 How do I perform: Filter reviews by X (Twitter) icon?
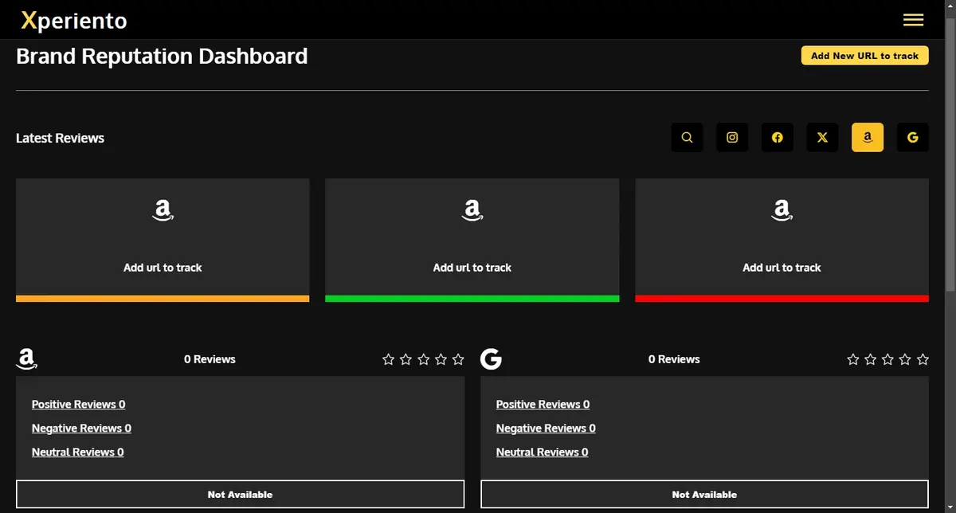(x=822, y=137)
